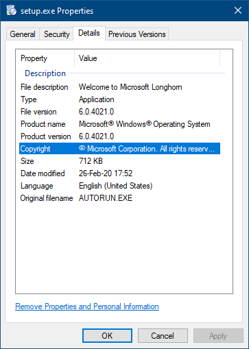The width and height of the screenshot is (249, 349).
Task: Click the Application type value
Action: (x=97, y=99)
